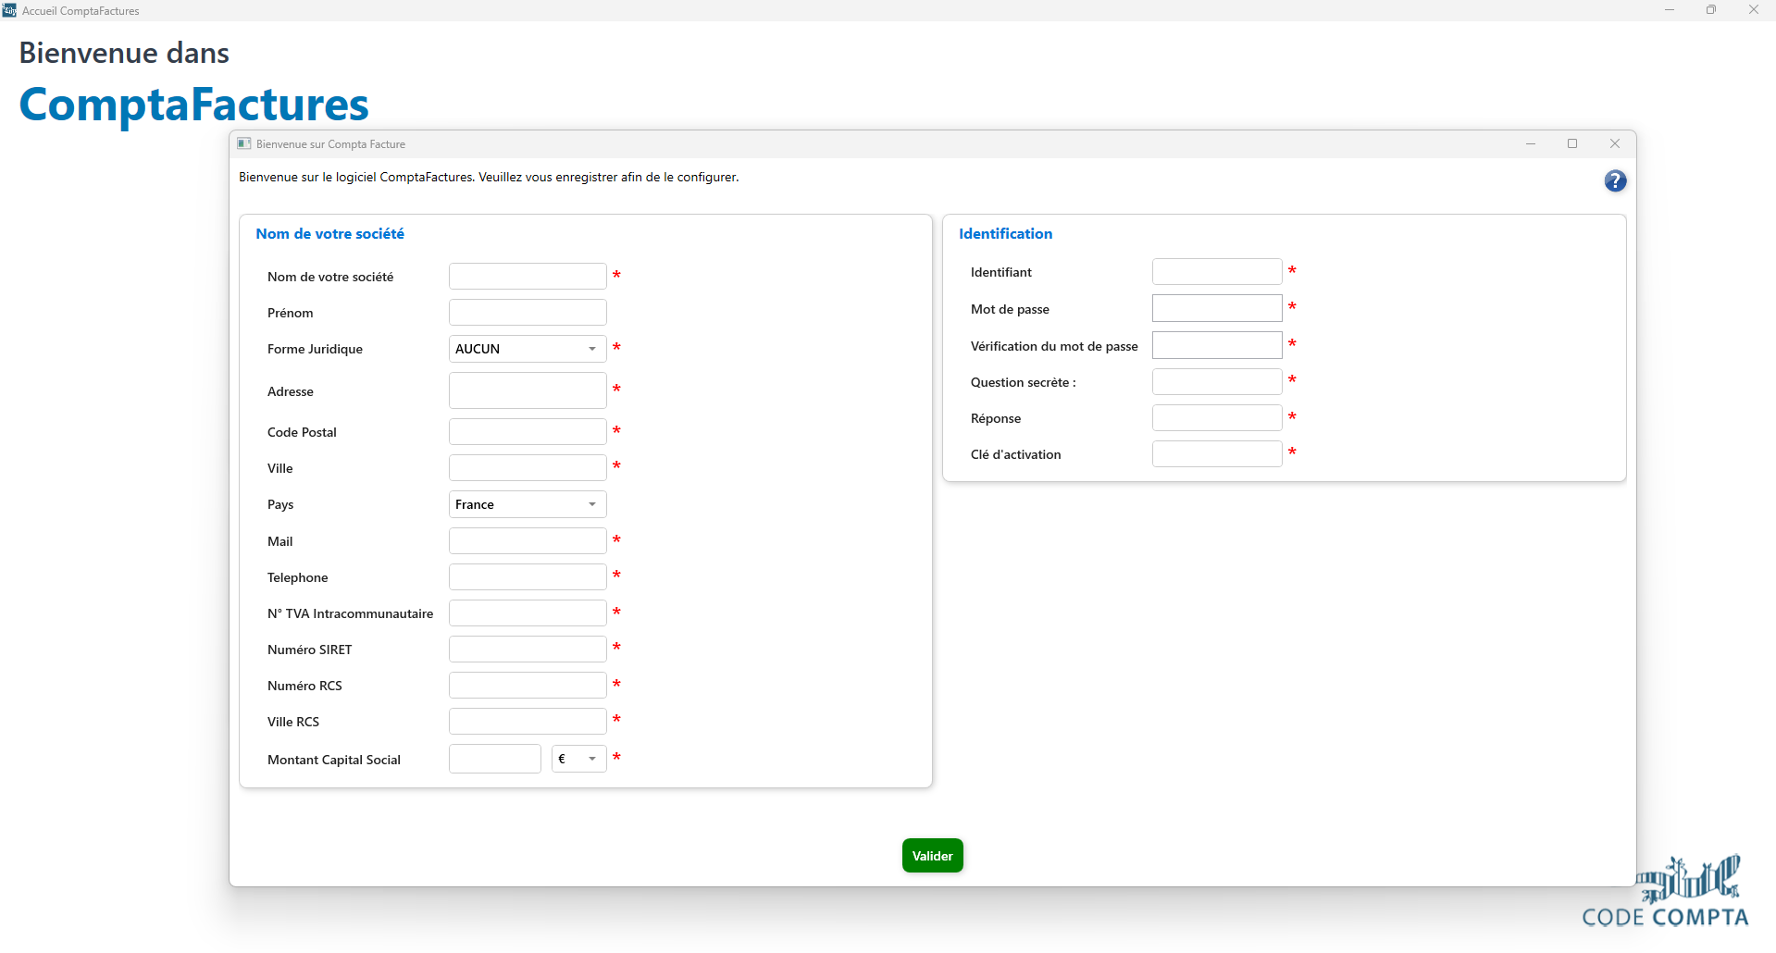Minimize the Bienvenue sur Compta Facture dialog

pos(1531,143)
